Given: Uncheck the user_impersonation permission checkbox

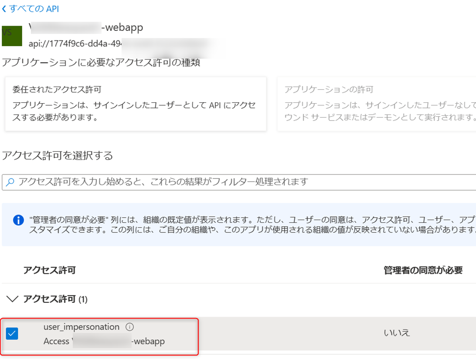Looking at the screenshot, I should (12, 334).
